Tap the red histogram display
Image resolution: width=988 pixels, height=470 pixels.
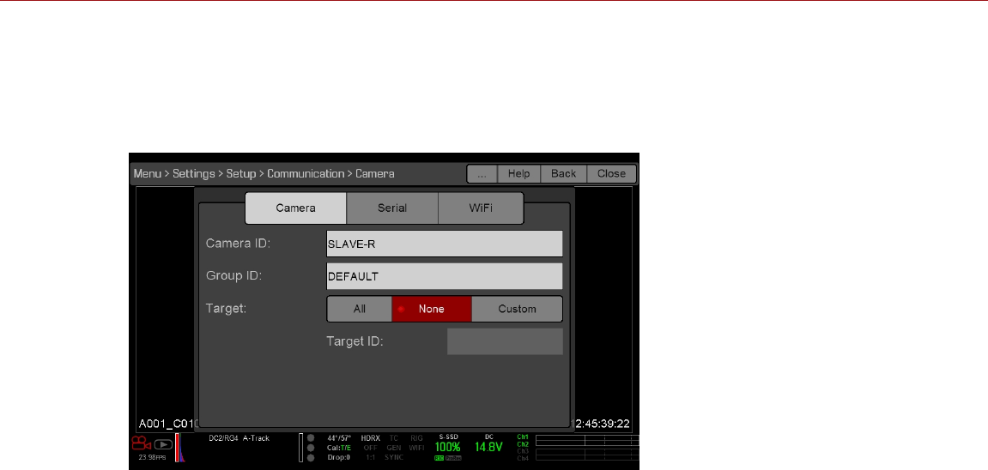pyautogui.click(x=179, y=447)
